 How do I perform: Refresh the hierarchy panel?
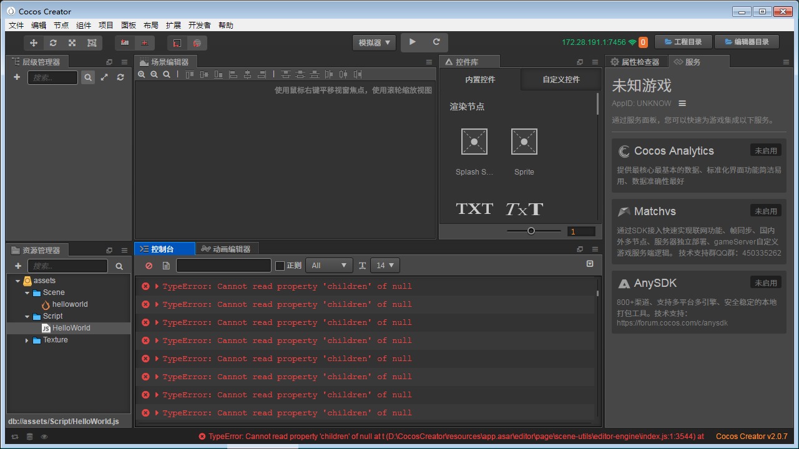[x=120, y=77]
